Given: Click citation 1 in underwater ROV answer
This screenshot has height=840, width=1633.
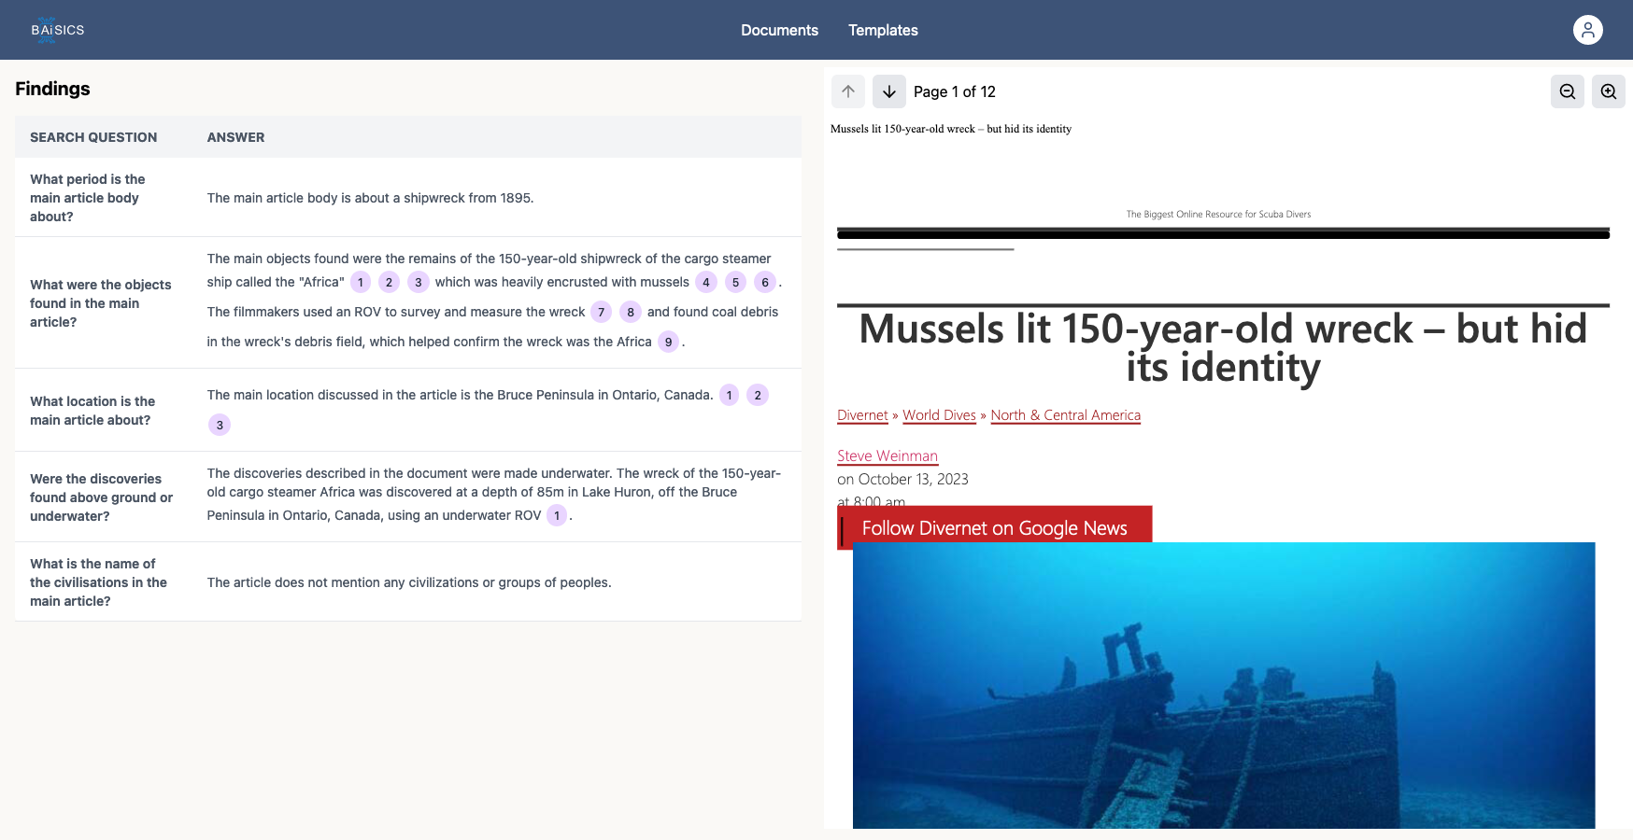Looking at the screenshot, I should coord(557,515).
